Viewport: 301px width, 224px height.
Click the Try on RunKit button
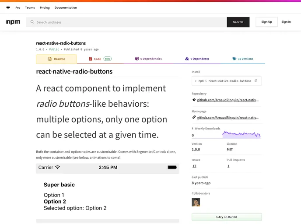coord(227,217)
